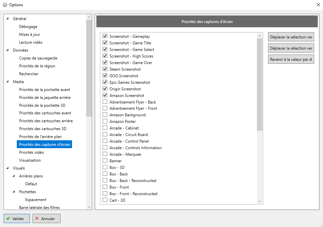The height and width of the screenshot is (227, 323).
Task: Collapse the Pochettes subsection
Action: 14,192
